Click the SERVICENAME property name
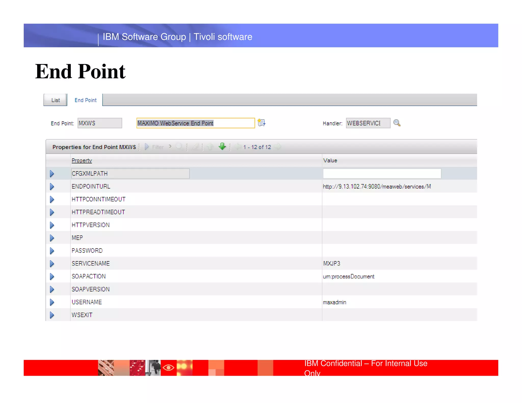The height and width of the screenshot is (403, 522). (x=90, y=263)
